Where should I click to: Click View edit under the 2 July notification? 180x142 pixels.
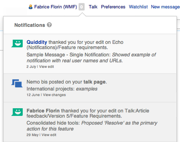46,67
